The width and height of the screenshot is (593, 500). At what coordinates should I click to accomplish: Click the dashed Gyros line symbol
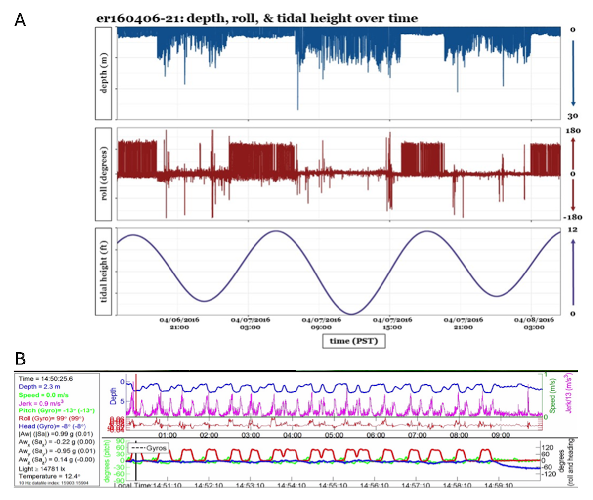[138, 448]
